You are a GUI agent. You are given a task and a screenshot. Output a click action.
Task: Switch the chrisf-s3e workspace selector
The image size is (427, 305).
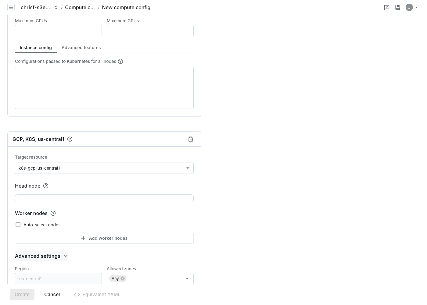39,7
